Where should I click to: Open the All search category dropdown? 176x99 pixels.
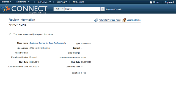59,9
